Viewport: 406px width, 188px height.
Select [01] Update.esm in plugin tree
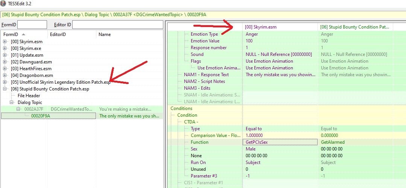27,55
